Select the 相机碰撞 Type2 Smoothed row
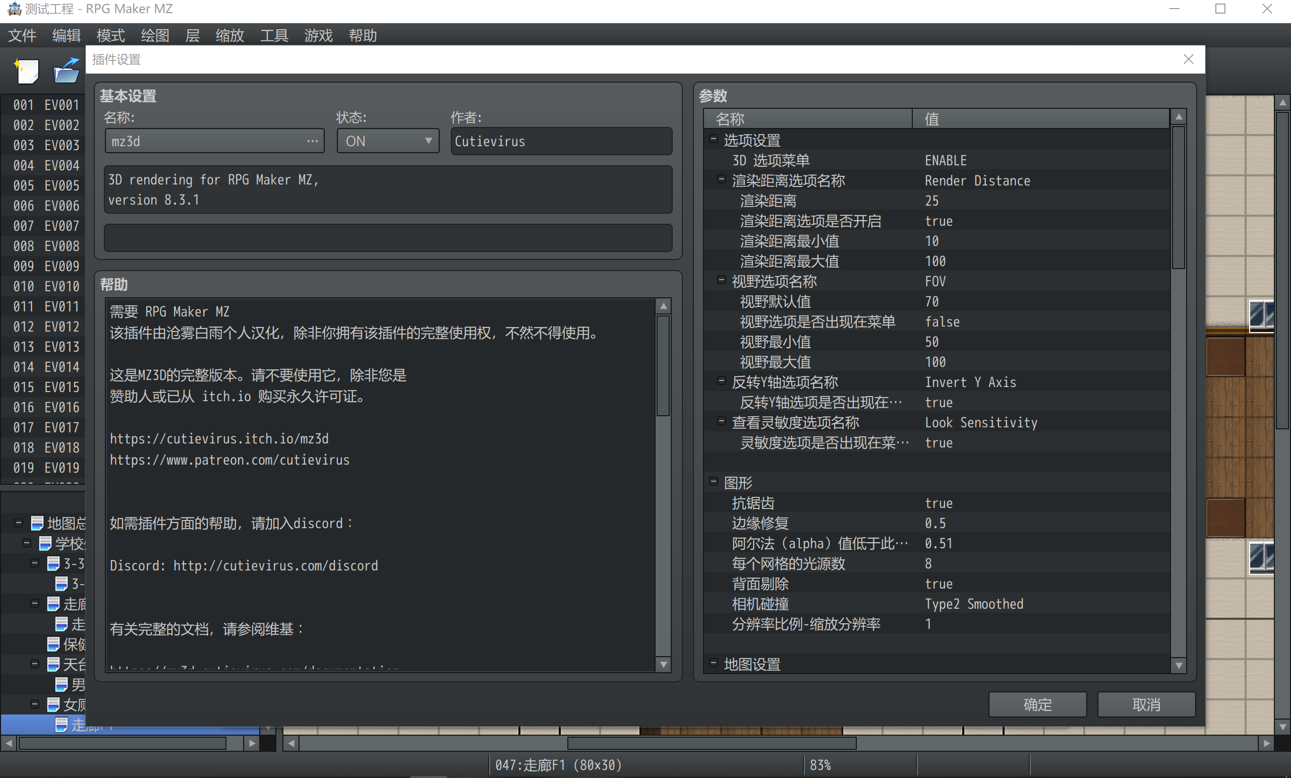The image size is (1291, 778). pos(936,604)
